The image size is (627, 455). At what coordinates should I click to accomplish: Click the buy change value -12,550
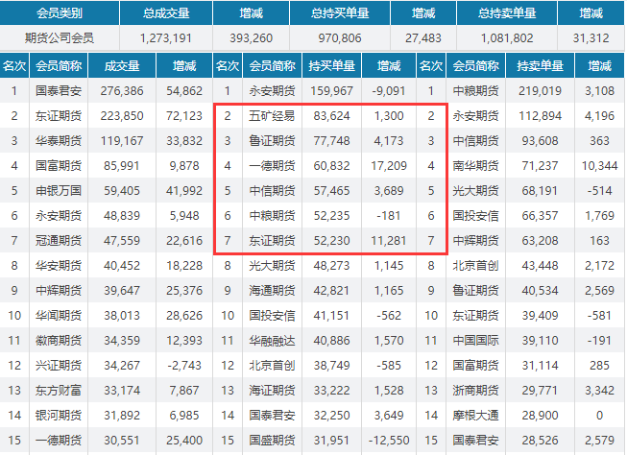click(389, 441)
